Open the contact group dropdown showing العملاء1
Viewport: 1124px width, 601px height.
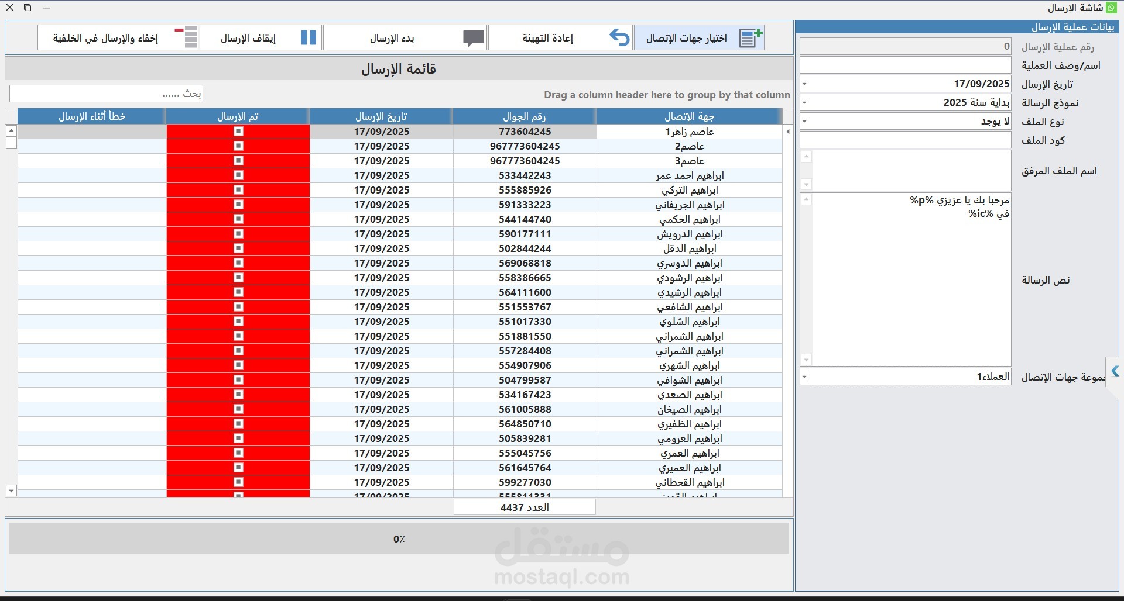tap(804, 377)
